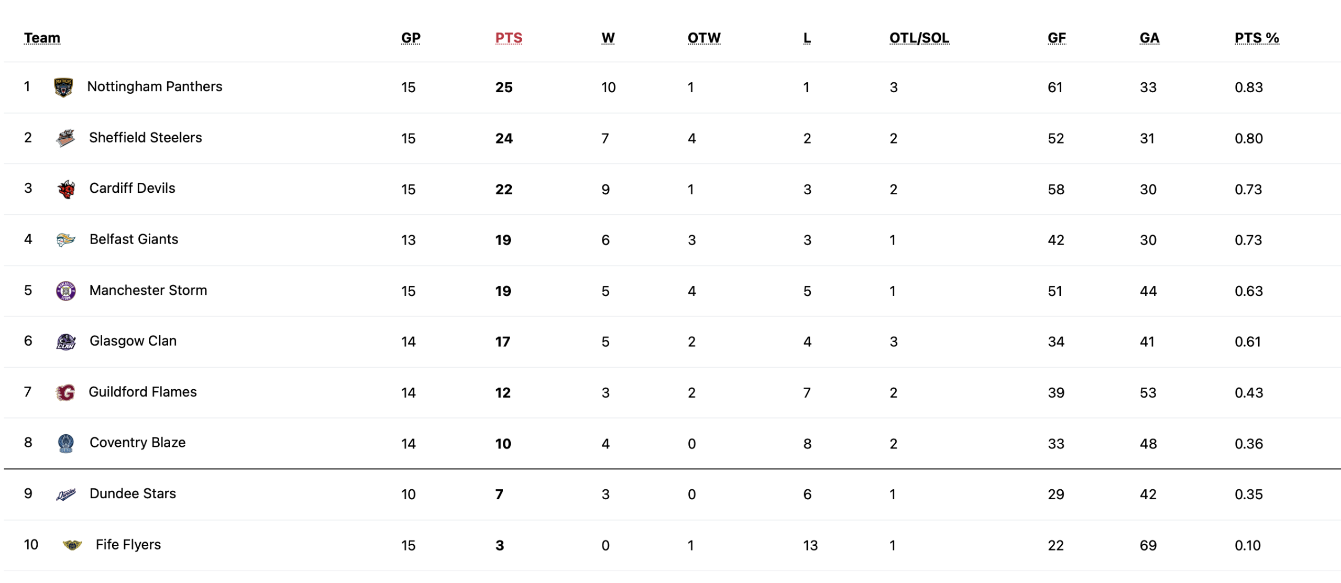Click the Nottingham Panthers team logo
Image resolution: width=1341 pixels, height=583 pixels.
tap(63, 87)
